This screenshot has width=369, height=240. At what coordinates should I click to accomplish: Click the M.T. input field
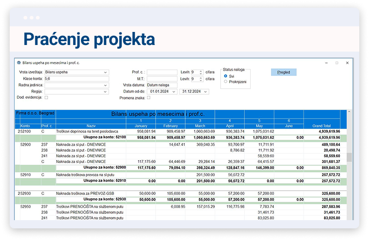[162, 79]
